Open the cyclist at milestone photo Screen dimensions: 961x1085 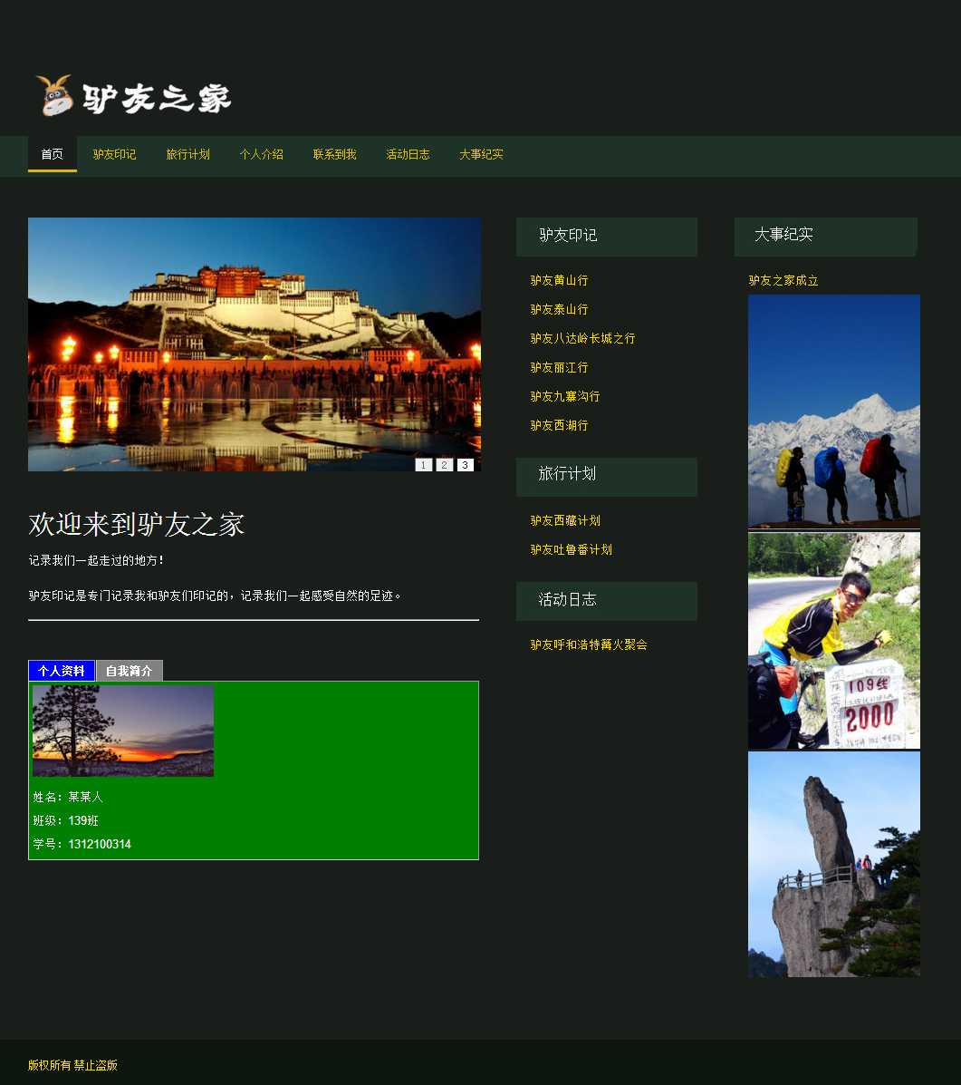833,640
